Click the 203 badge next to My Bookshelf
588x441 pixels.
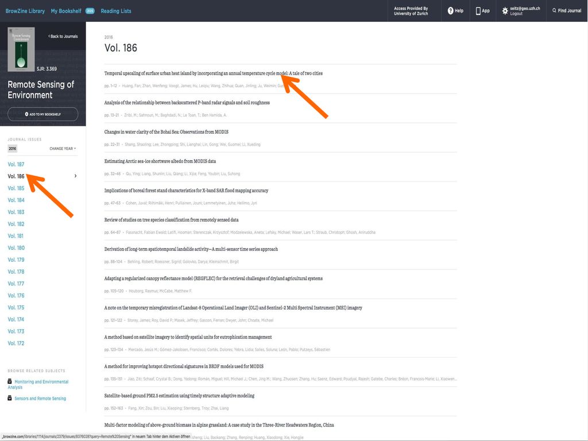pos(90,11)
